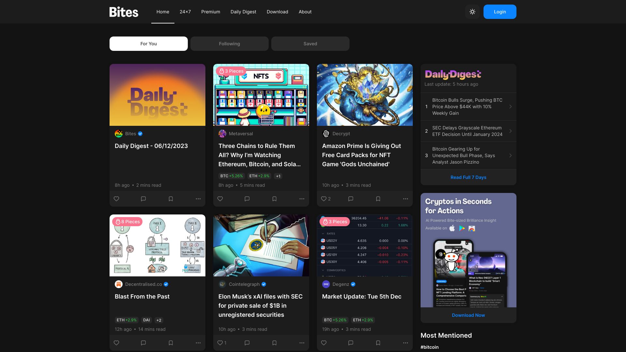Save the Three Chains to Rule article

pos(275,199)
